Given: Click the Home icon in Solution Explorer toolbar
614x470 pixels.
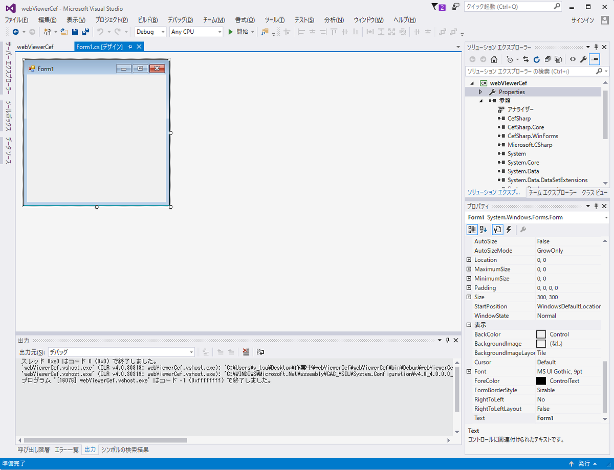Looking at the screenshot, I should pos(494,59).
